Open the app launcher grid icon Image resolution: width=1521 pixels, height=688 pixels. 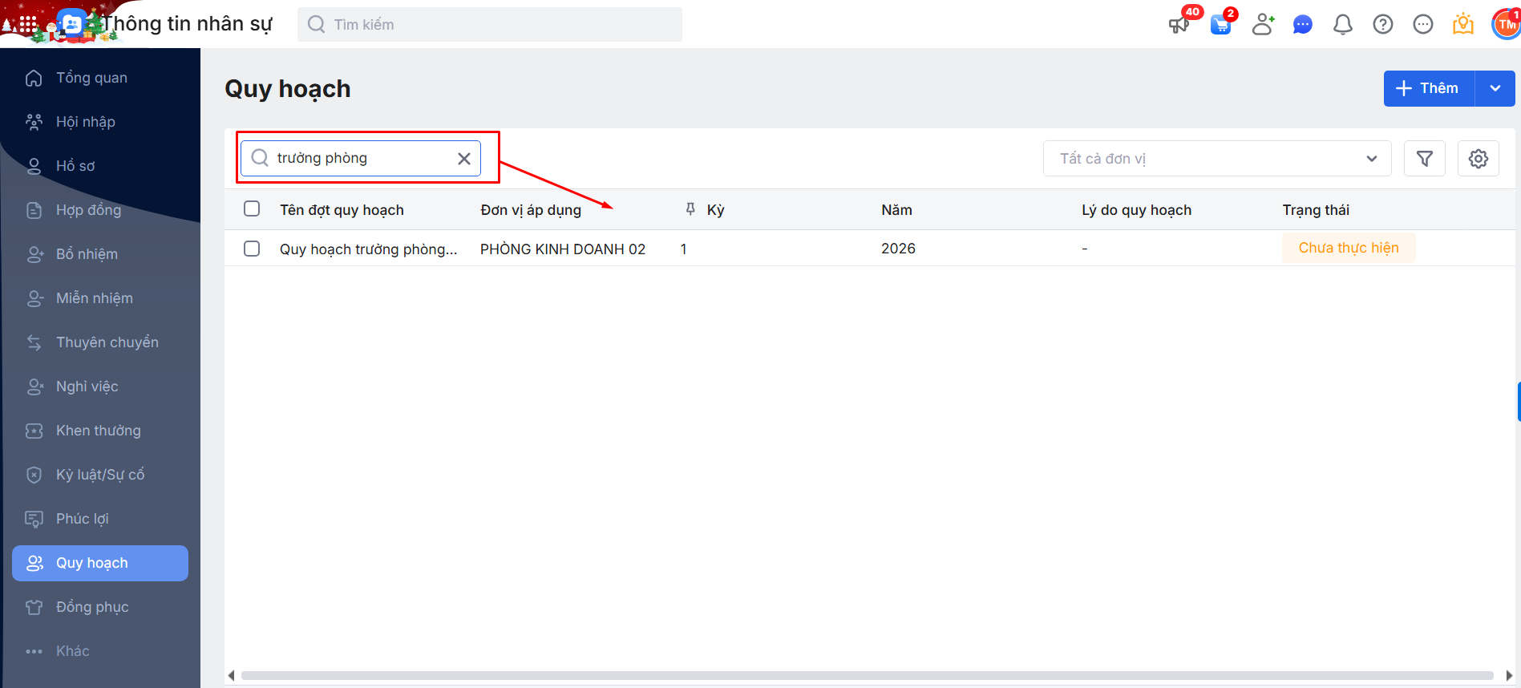28,25
